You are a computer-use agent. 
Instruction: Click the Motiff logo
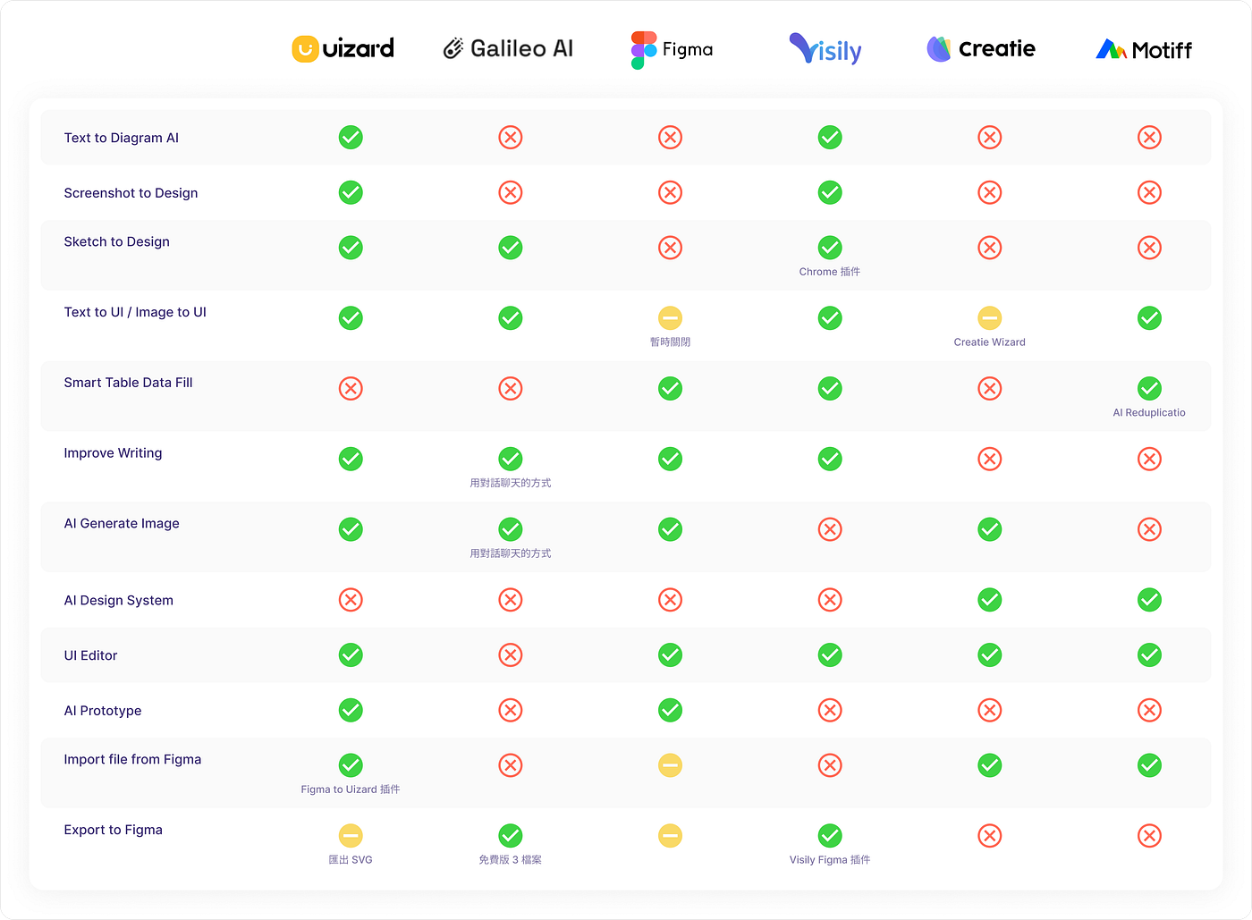pos(1144,50)
